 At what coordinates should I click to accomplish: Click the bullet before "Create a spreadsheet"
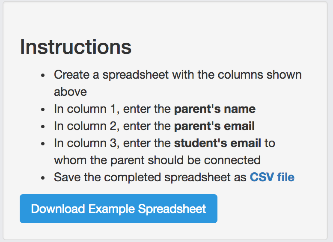click(x=43, y=75)
